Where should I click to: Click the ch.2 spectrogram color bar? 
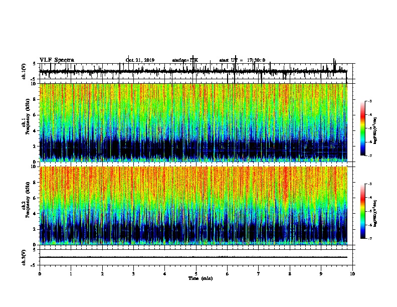coord(362,211)
